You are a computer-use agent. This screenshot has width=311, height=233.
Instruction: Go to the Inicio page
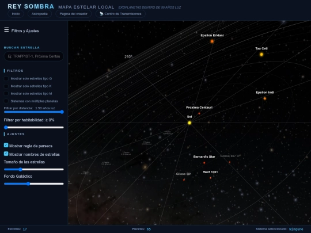[x=16, y=14]
